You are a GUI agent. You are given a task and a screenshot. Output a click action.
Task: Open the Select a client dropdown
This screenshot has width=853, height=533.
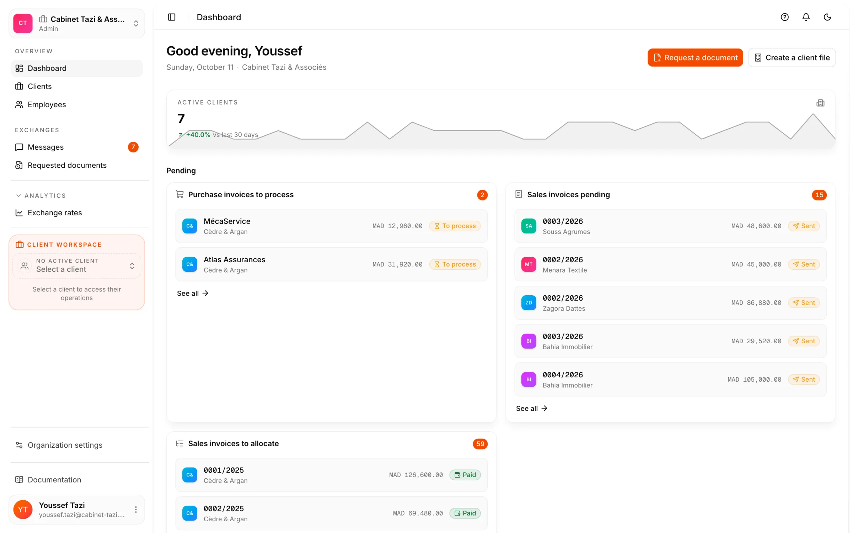click(77, 265)
